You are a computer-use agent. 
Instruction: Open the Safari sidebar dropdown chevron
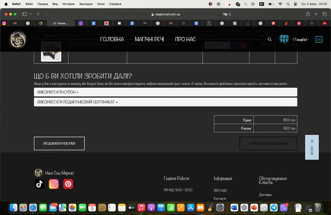tap(31, 14)
